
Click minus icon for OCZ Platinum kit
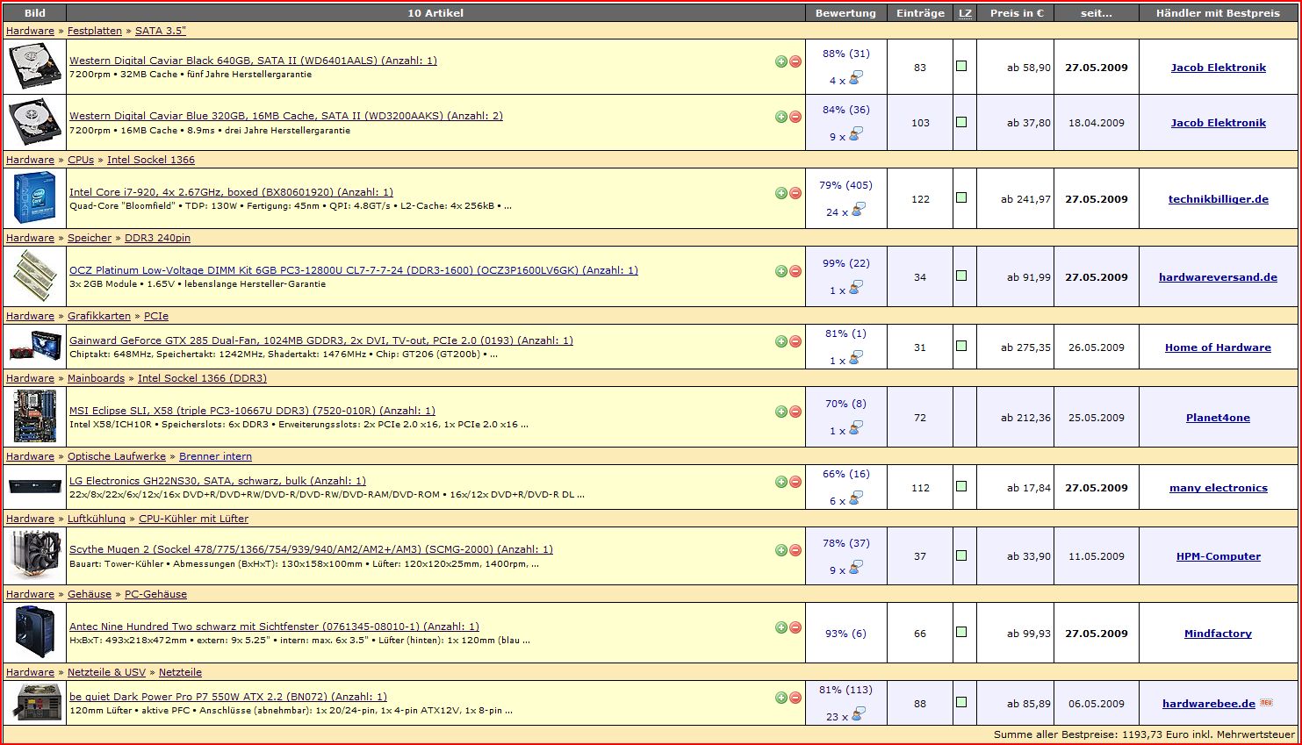click(795, 271)
